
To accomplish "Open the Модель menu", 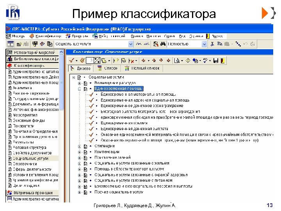I will [x=15, y=36].
